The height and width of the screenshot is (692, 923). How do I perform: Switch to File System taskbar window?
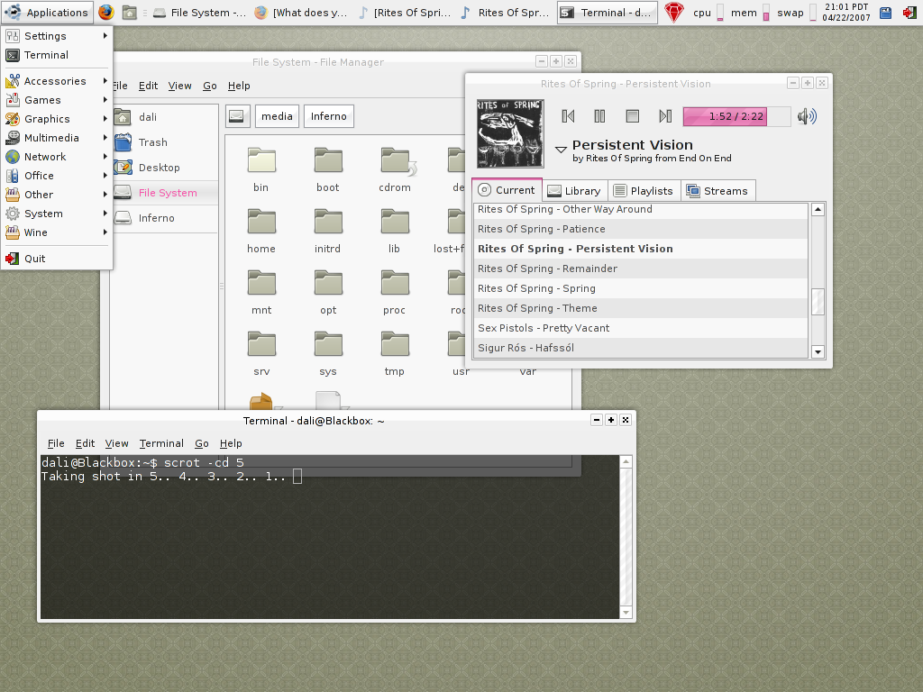[200, 13]
